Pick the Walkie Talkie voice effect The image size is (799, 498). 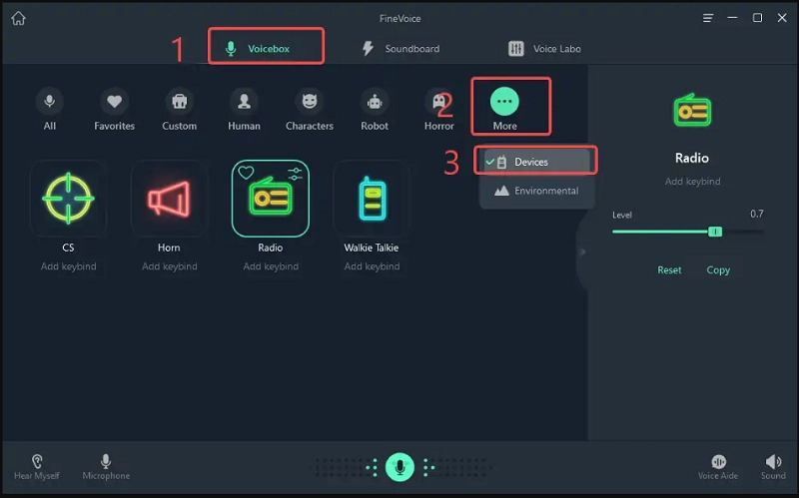point(372,199)
